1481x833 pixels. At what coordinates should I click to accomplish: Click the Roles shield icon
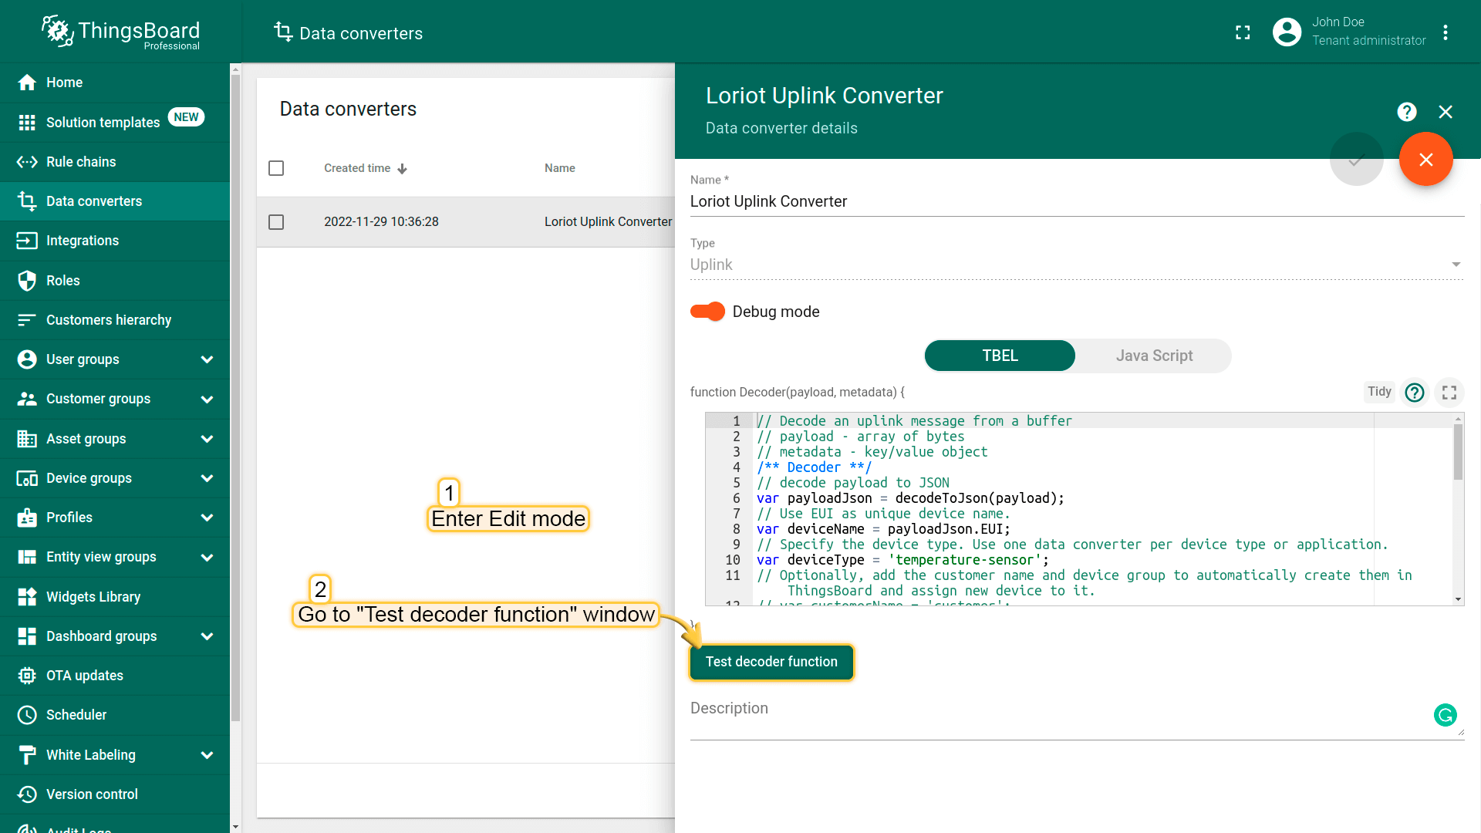[x=27, y=281]
